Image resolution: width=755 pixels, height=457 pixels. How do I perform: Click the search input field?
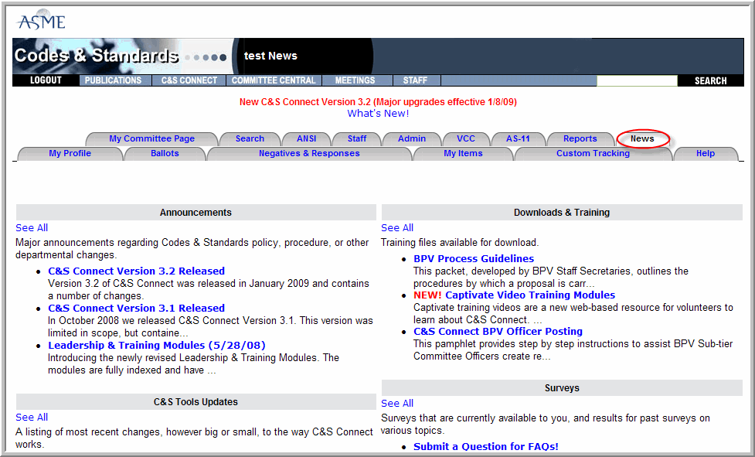click(637, 81)
